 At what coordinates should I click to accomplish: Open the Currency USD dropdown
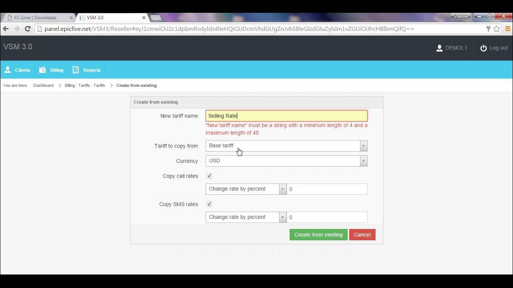(x=287, y=161)
